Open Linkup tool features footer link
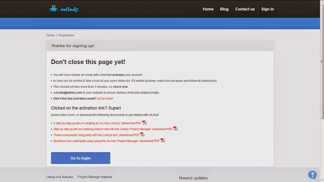This screenshot has width=324, height=182. pos(59,177)
